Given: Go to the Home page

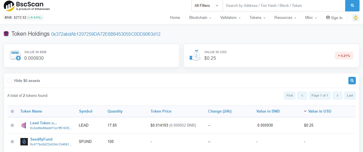Looking at the screenshot, I should point(175,18).
